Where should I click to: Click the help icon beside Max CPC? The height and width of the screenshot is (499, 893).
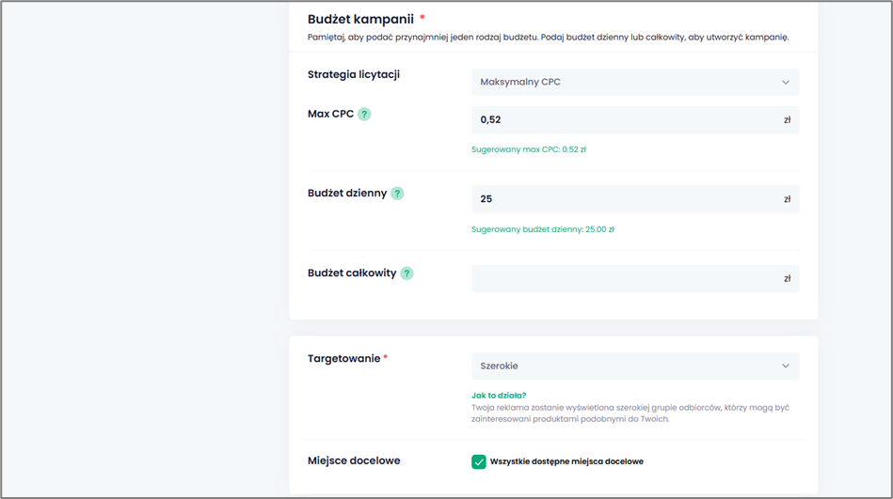pyautogui.click(x=364, y=114)
